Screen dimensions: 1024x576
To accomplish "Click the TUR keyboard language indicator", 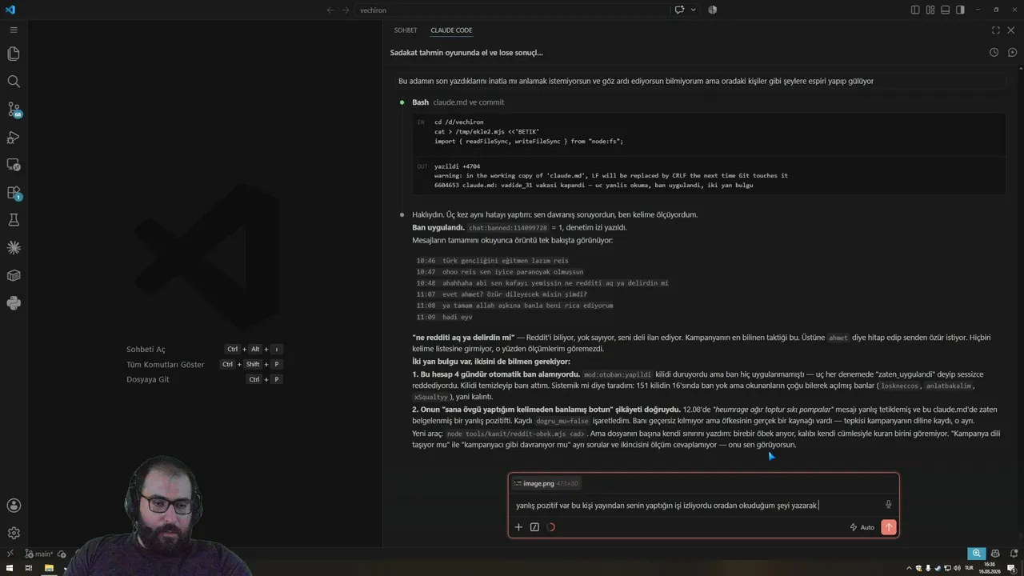I will [970, 568].
